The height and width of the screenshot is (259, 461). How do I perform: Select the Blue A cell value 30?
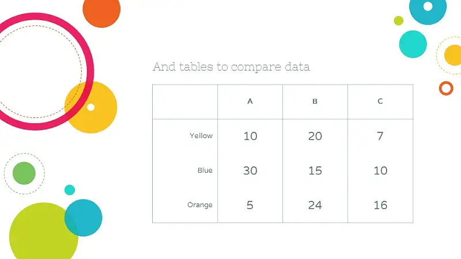coord(250,170)
